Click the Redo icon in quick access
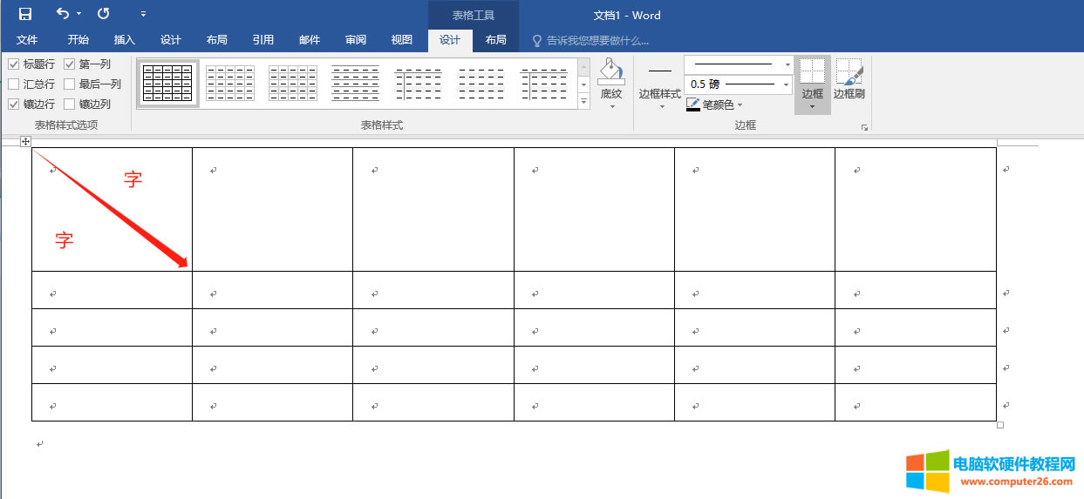The width and height of the screenshot is (1084, 499). [104, 14]
